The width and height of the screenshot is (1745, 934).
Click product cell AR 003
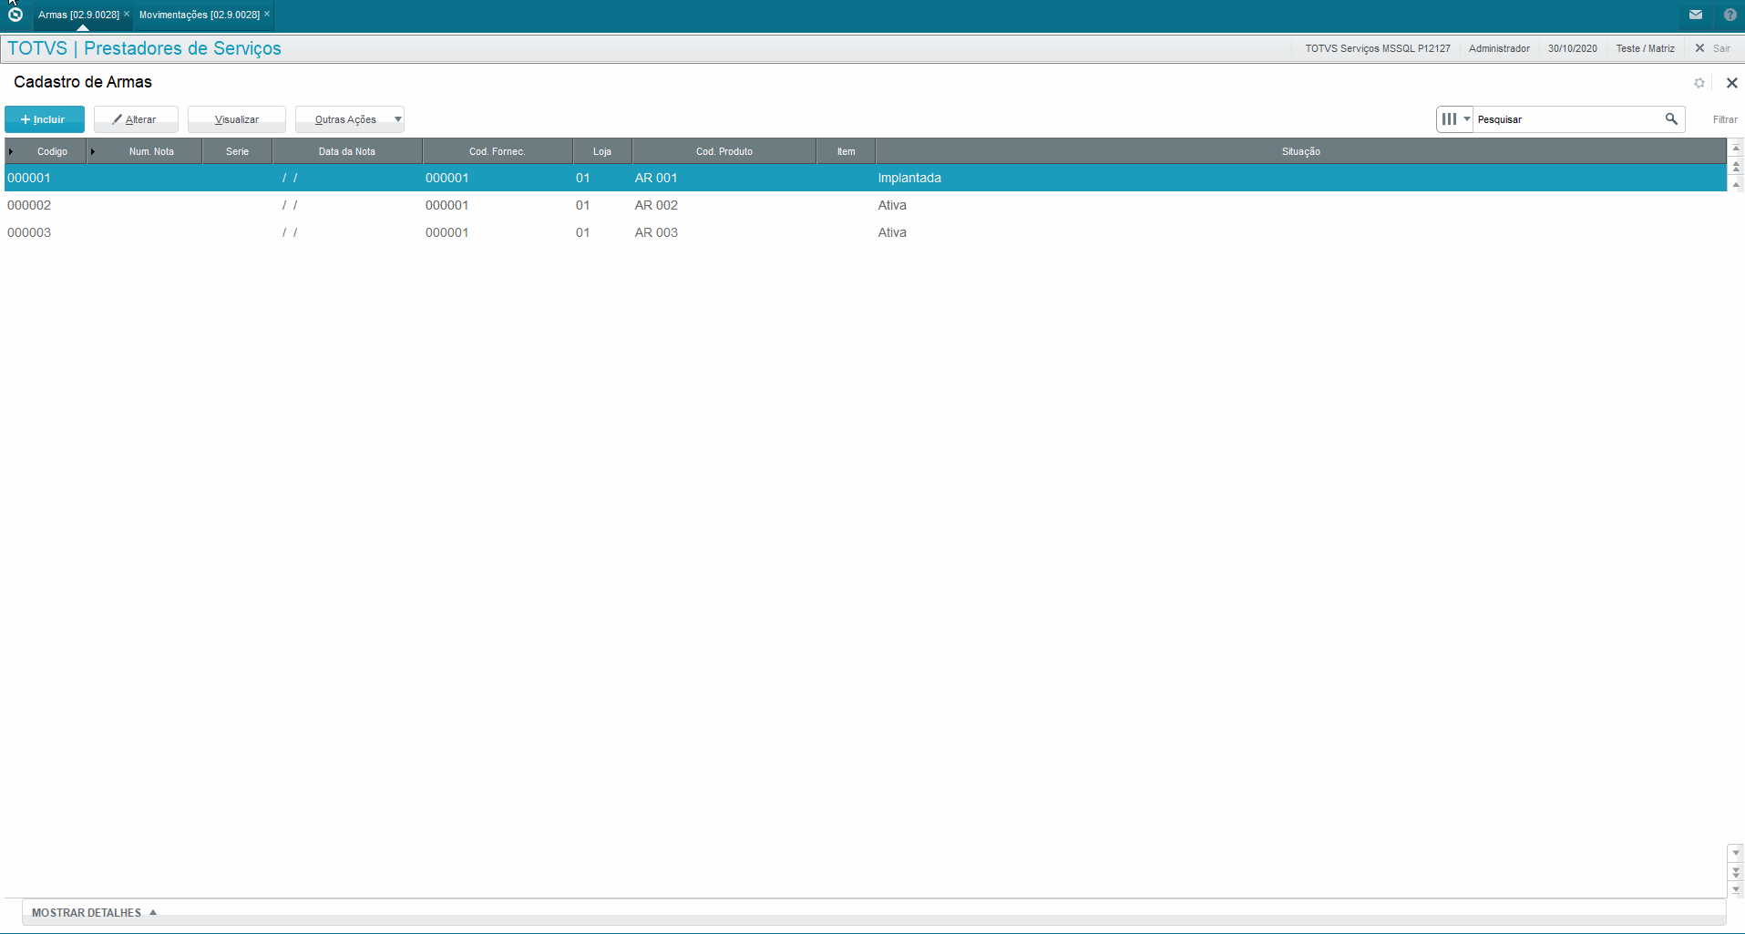click(x=656, y=232)
